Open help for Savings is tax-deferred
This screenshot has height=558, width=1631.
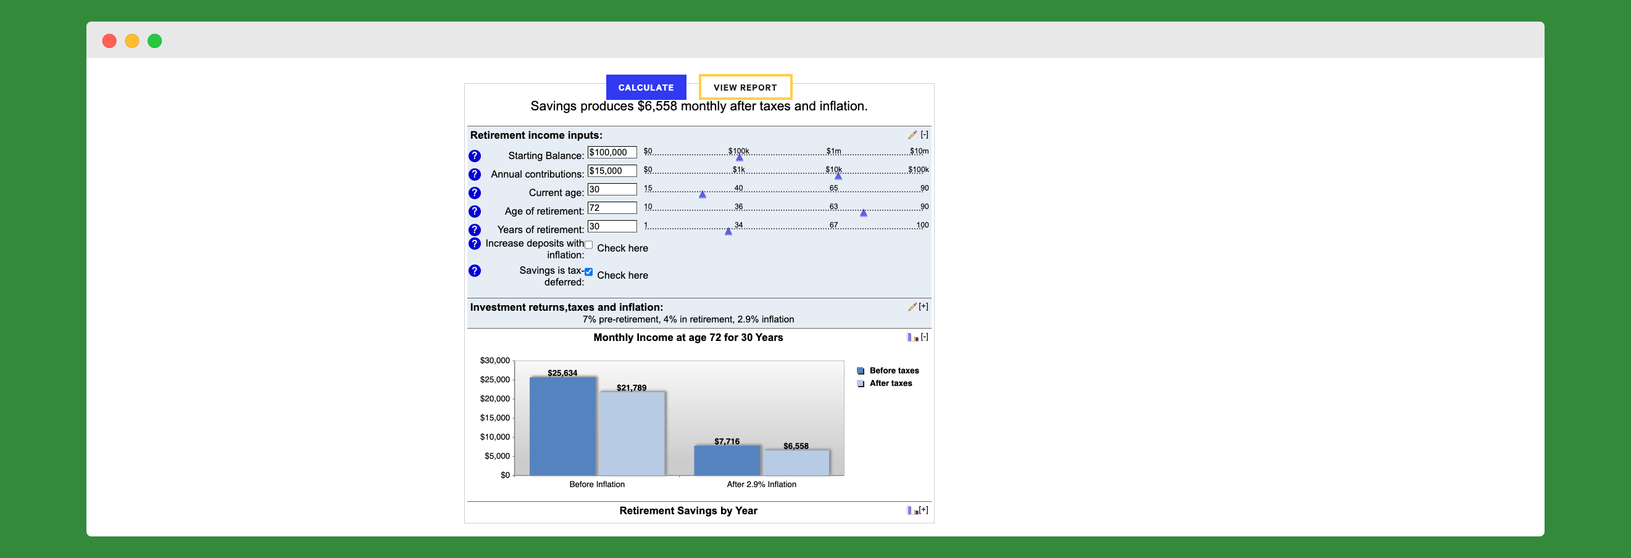(x=474, y=271)
